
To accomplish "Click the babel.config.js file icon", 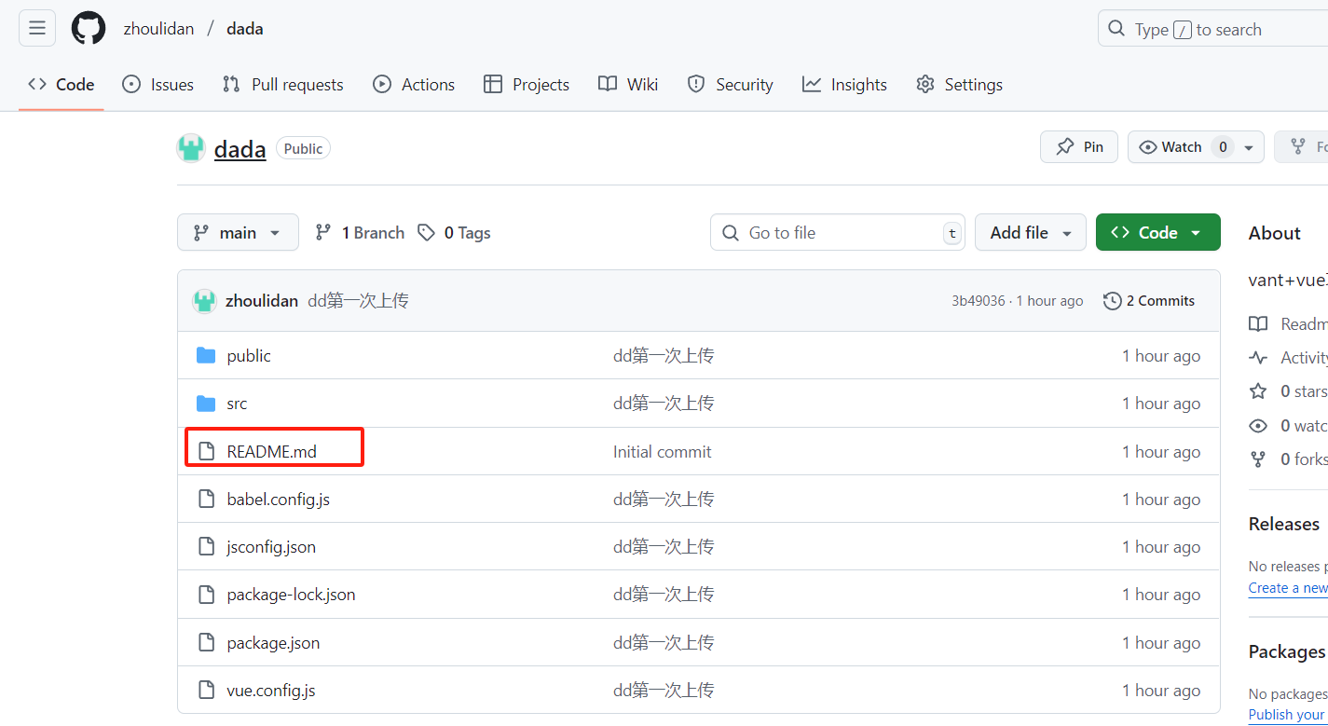I will tap(206, 499).
